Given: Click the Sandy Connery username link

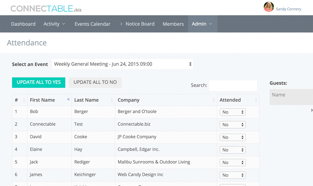Looking at the screenshot, I should click(x=288, y=9).
